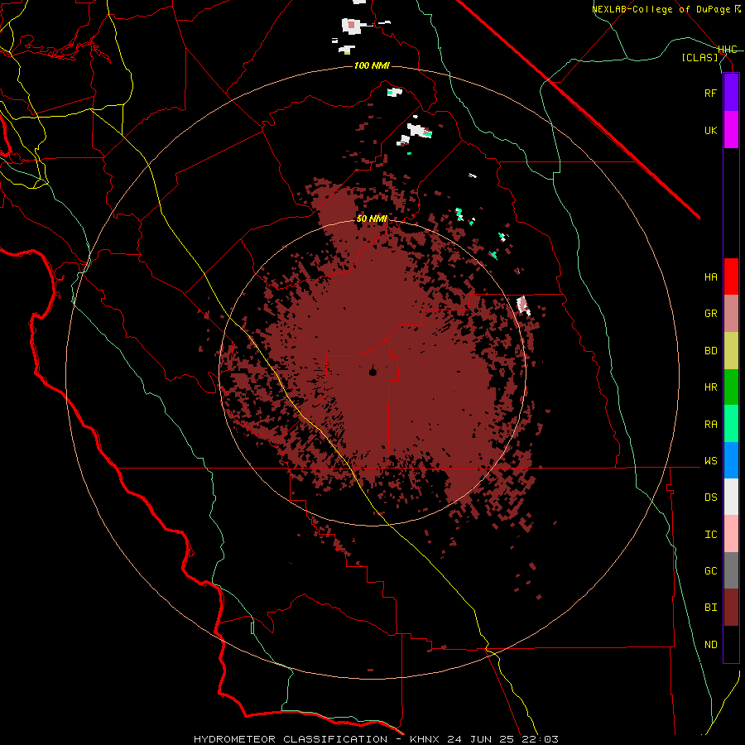Click the UK legend label
The image size is (745, 745).
pos(710,130)
